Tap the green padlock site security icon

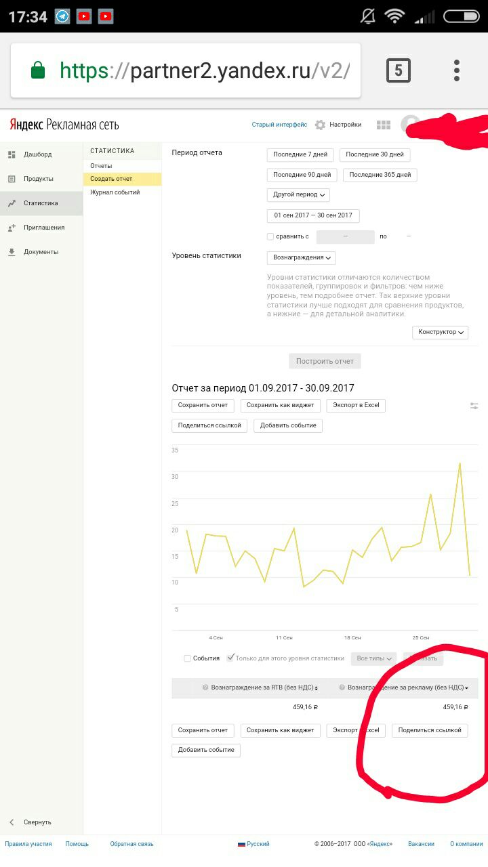[x=38, y=70]
